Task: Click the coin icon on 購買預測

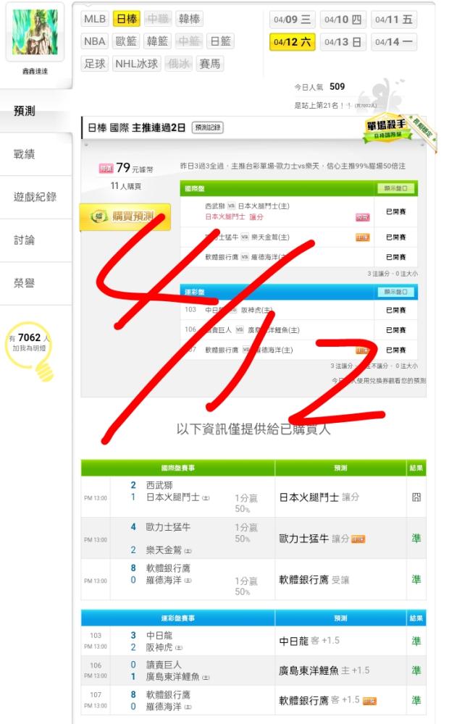Action: click(x=99, y=216)
